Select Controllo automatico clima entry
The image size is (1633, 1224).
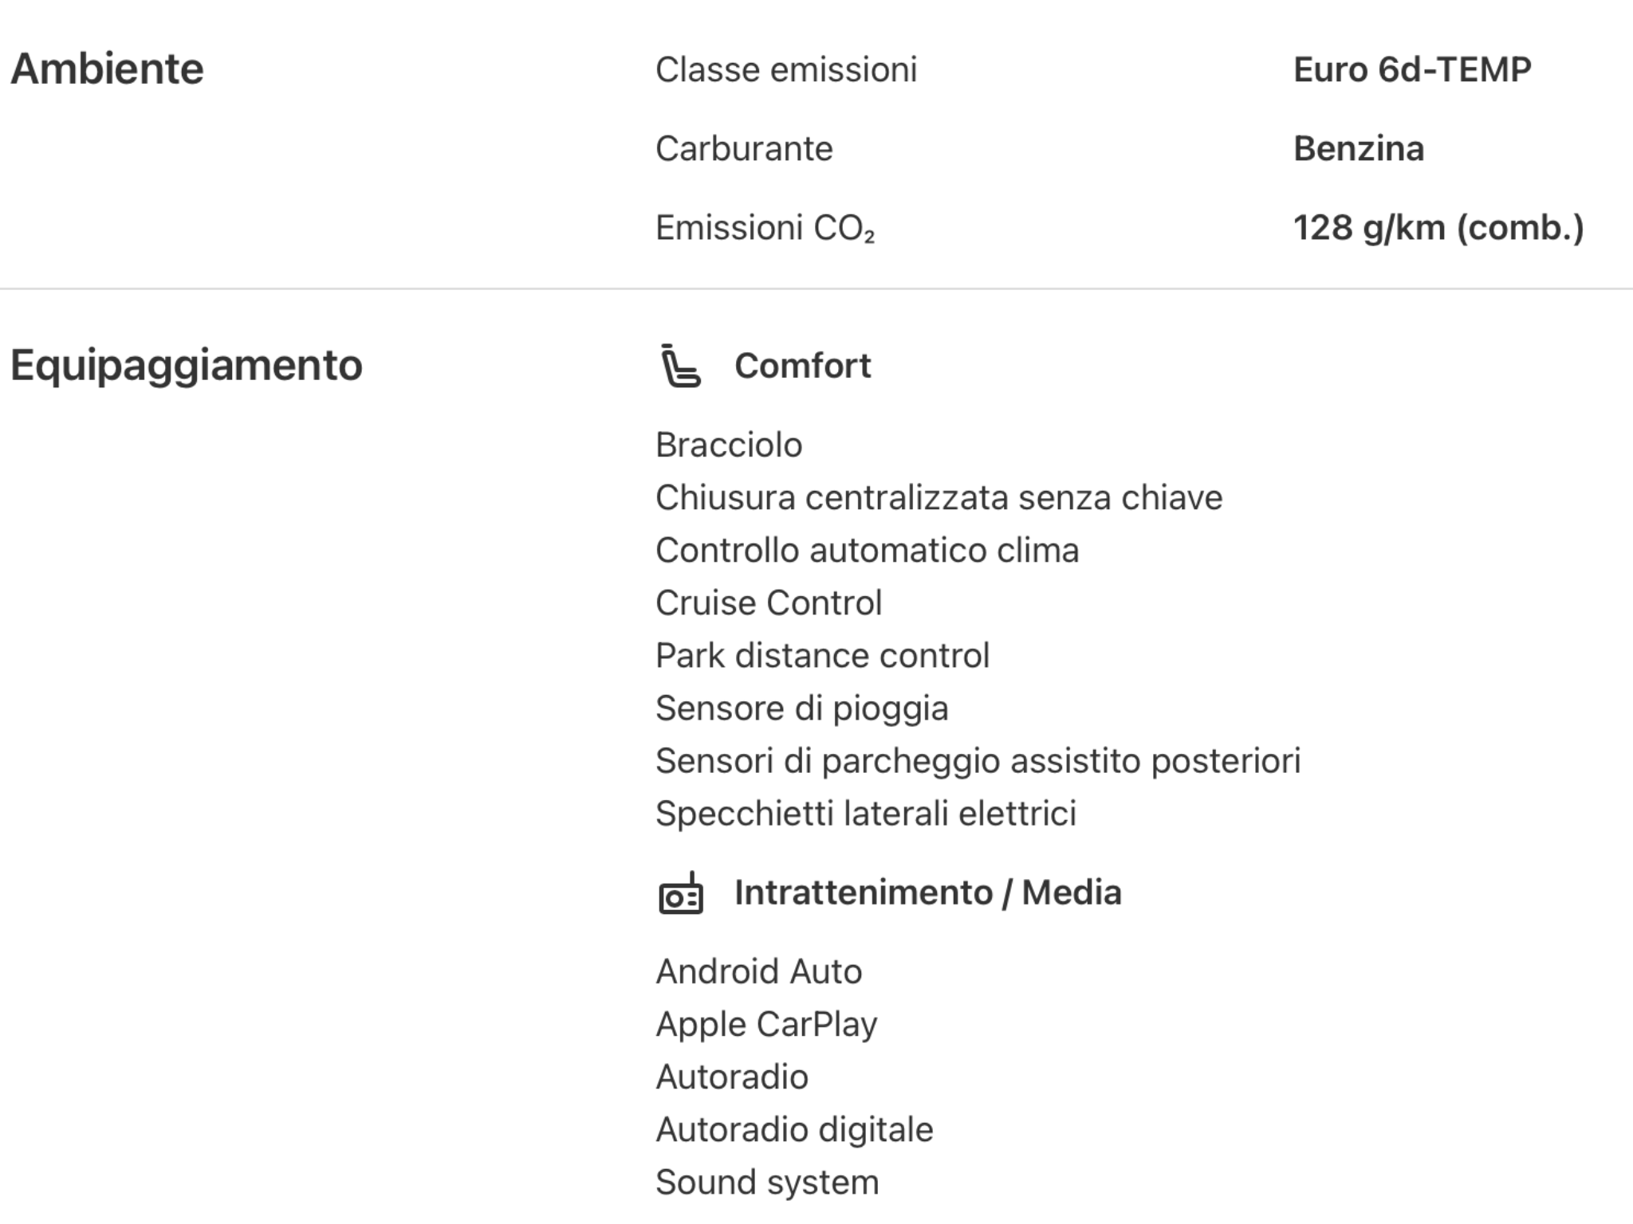tap(867, 550)
